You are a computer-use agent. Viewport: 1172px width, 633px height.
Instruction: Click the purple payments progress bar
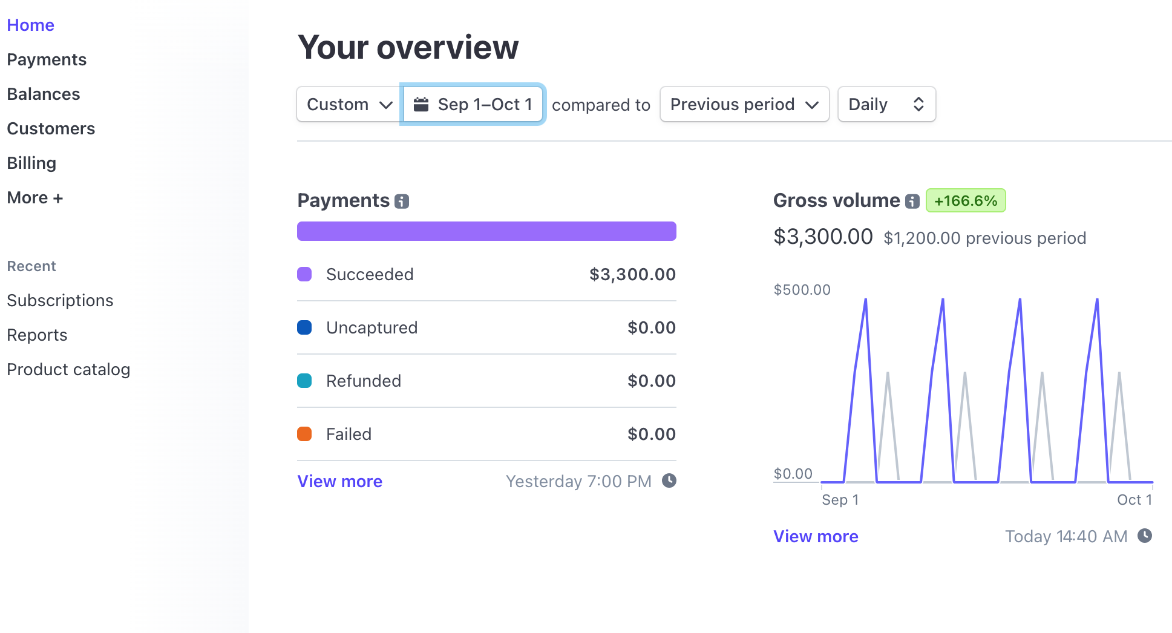[x=486, y=231]
